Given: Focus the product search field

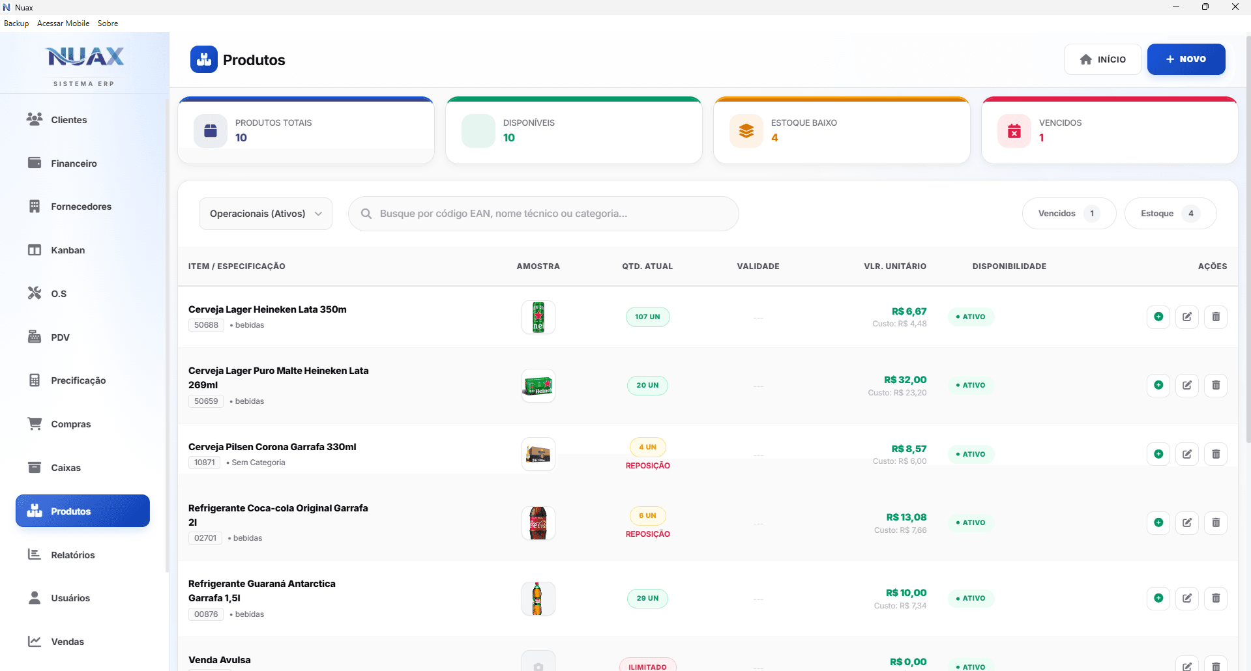Looking at the screenshot, I should click(543, 214).
